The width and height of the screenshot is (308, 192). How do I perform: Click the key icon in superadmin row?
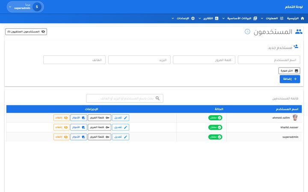click(x=107, y=137)
